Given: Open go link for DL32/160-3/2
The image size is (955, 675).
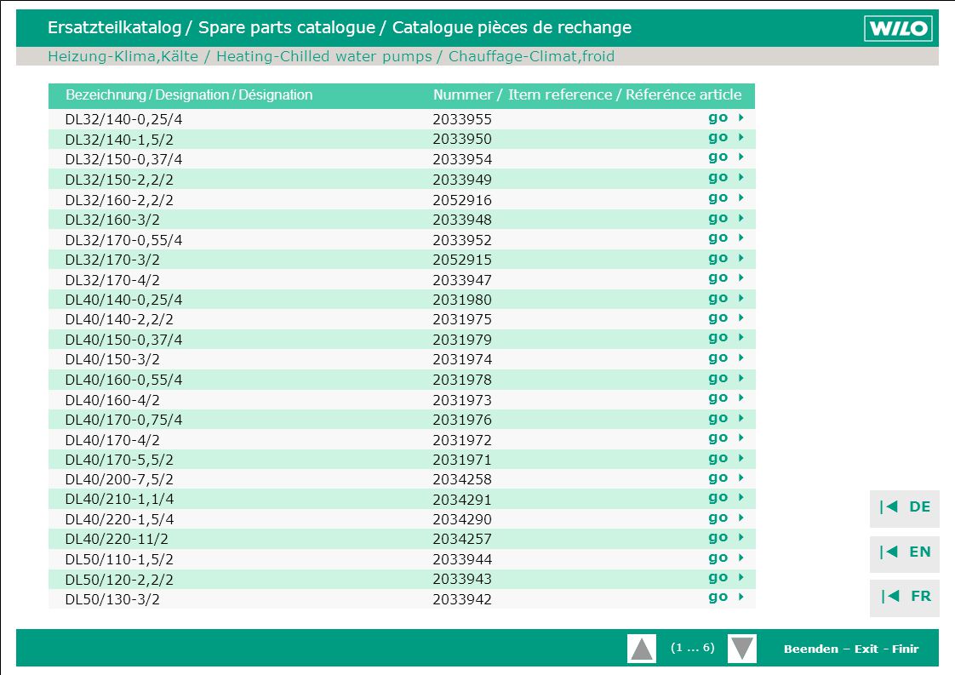Looking at the screenshot, I should click(x=726, y=218).
